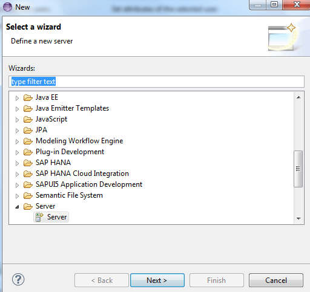Image resolution: width=310 pixels, height=292 pixels.
Task: Expand the SAP HANA category
Action: coord(17,163)
